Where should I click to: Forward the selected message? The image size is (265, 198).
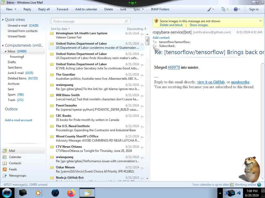[62, 9]
